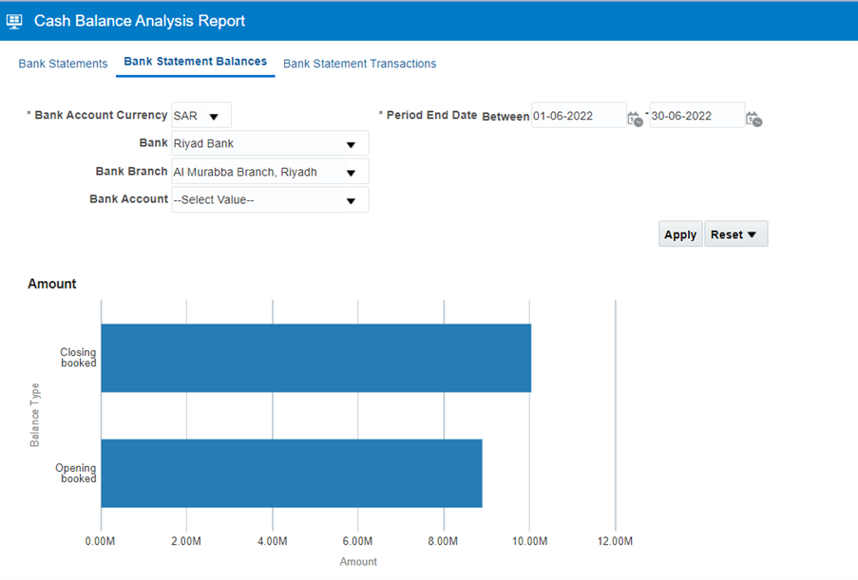This screenshot has height=580, width=858.
Task: Expand the Bank dropdown showing Riyad Bank
Action: pos(351,145)
